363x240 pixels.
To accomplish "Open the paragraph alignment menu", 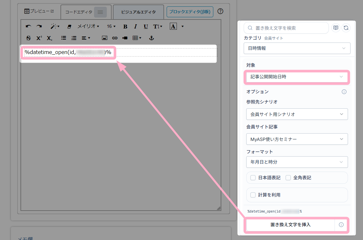I will tap(86, 38).
